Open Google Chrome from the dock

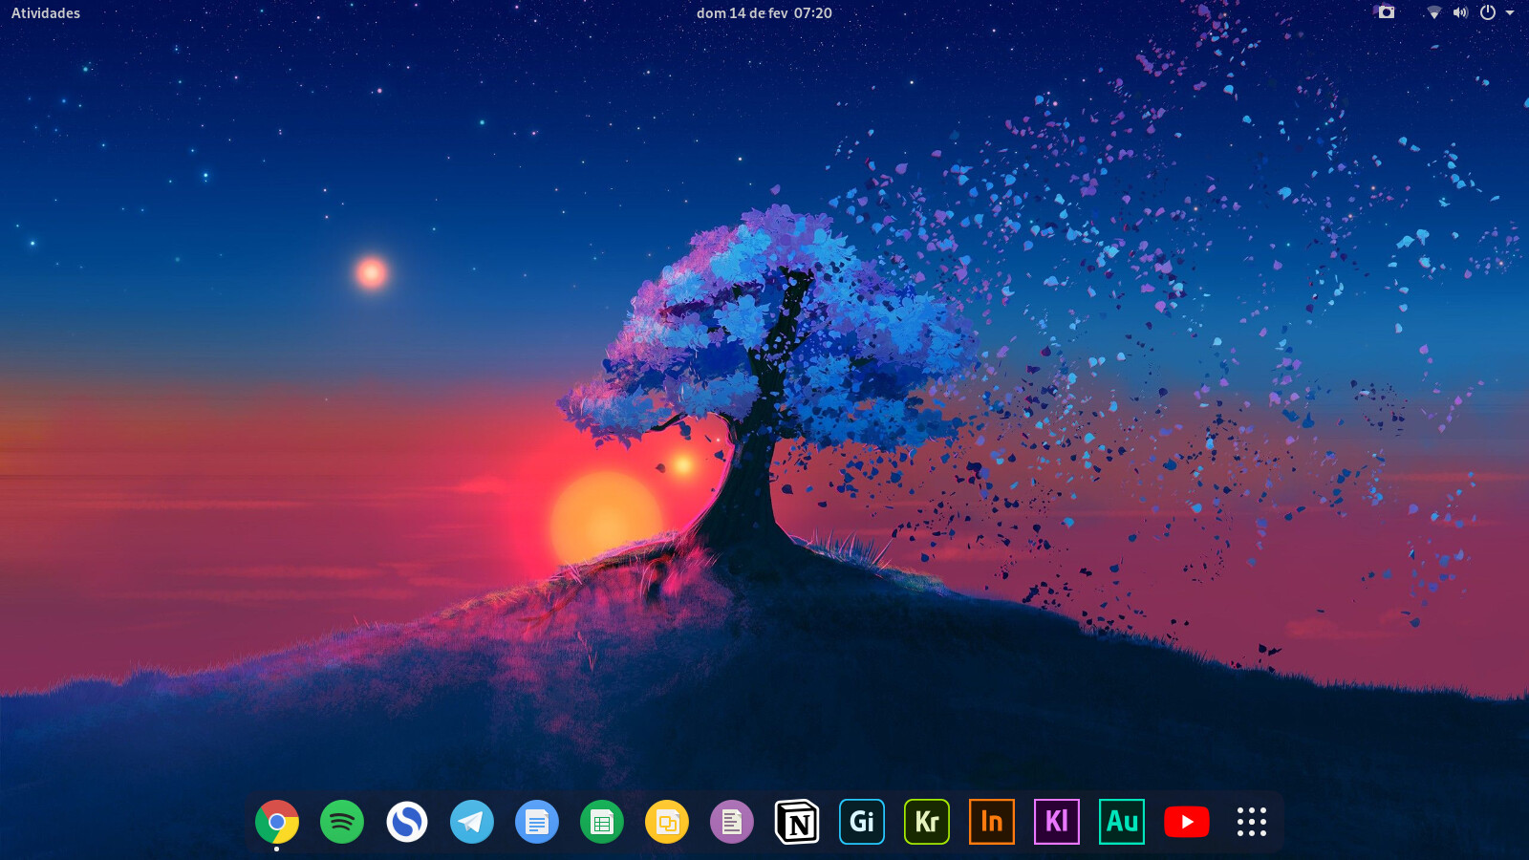(277, 822)
